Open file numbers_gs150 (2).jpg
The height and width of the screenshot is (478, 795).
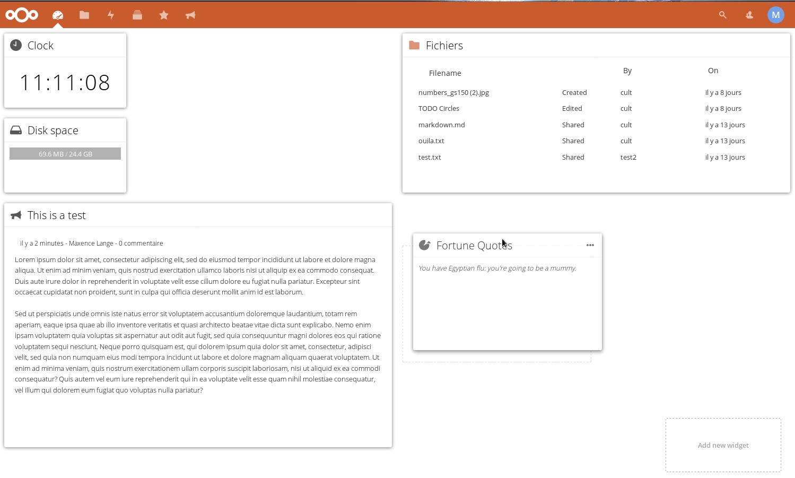[x=453, y=92]
